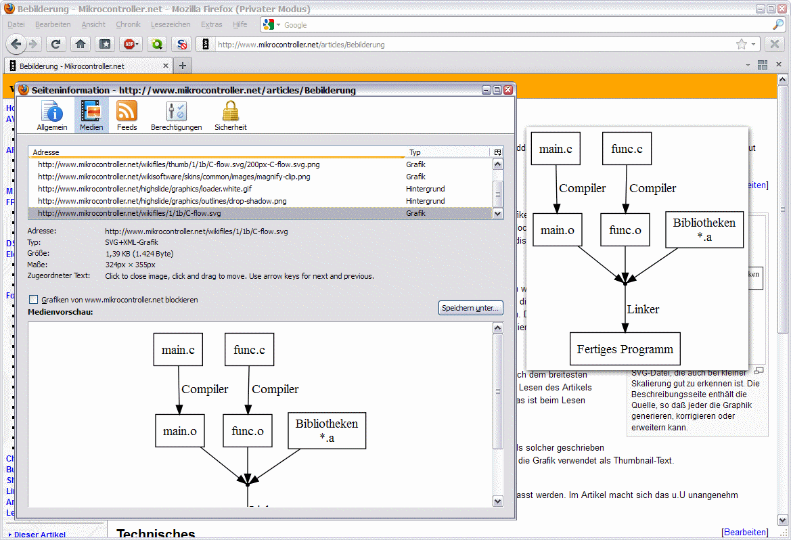
Task: Open the Feeds panel icon
Action: 127,116
